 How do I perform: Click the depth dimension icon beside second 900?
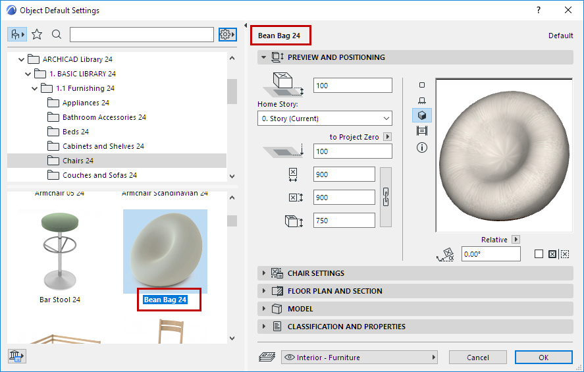pyautogui.click(x=296, y=198)
